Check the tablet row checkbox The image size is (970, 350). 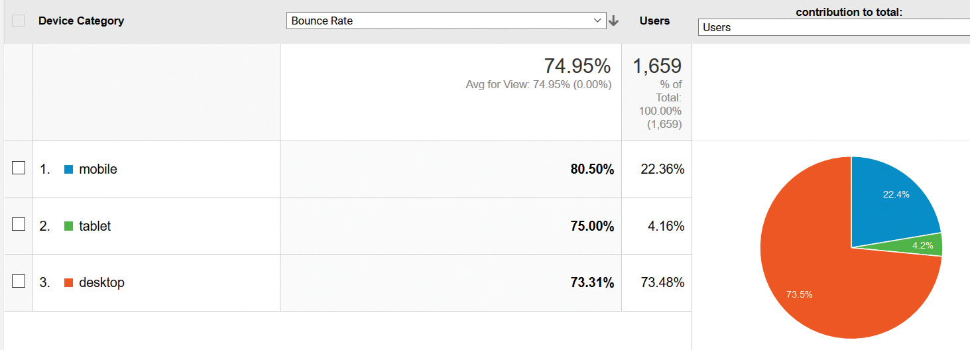19,224
